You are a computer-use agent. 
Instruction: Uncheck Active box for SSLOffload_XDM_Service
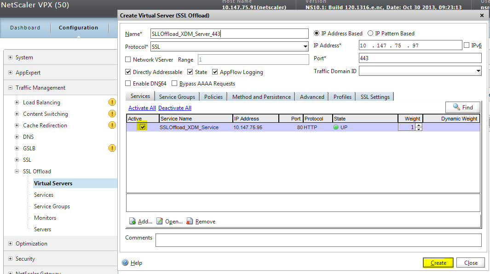point(143,127)
